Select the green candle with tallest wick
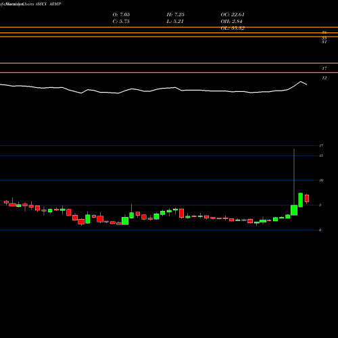 (x=294, y=210)
